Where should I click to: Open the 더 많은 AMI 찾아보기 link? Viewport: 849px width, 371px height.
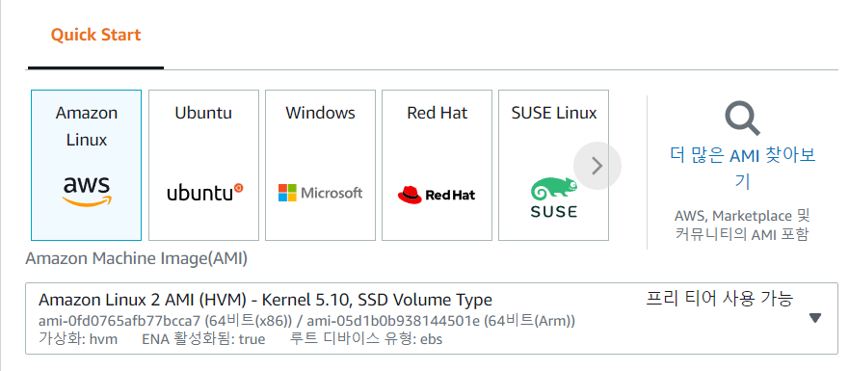[x=742, y=169]
